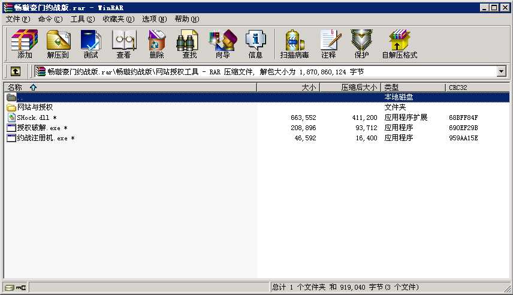Select the 授权破解.exe * file name
Image resolution: width=513 pixels, height=295 pixels.
tap(42, 128)
